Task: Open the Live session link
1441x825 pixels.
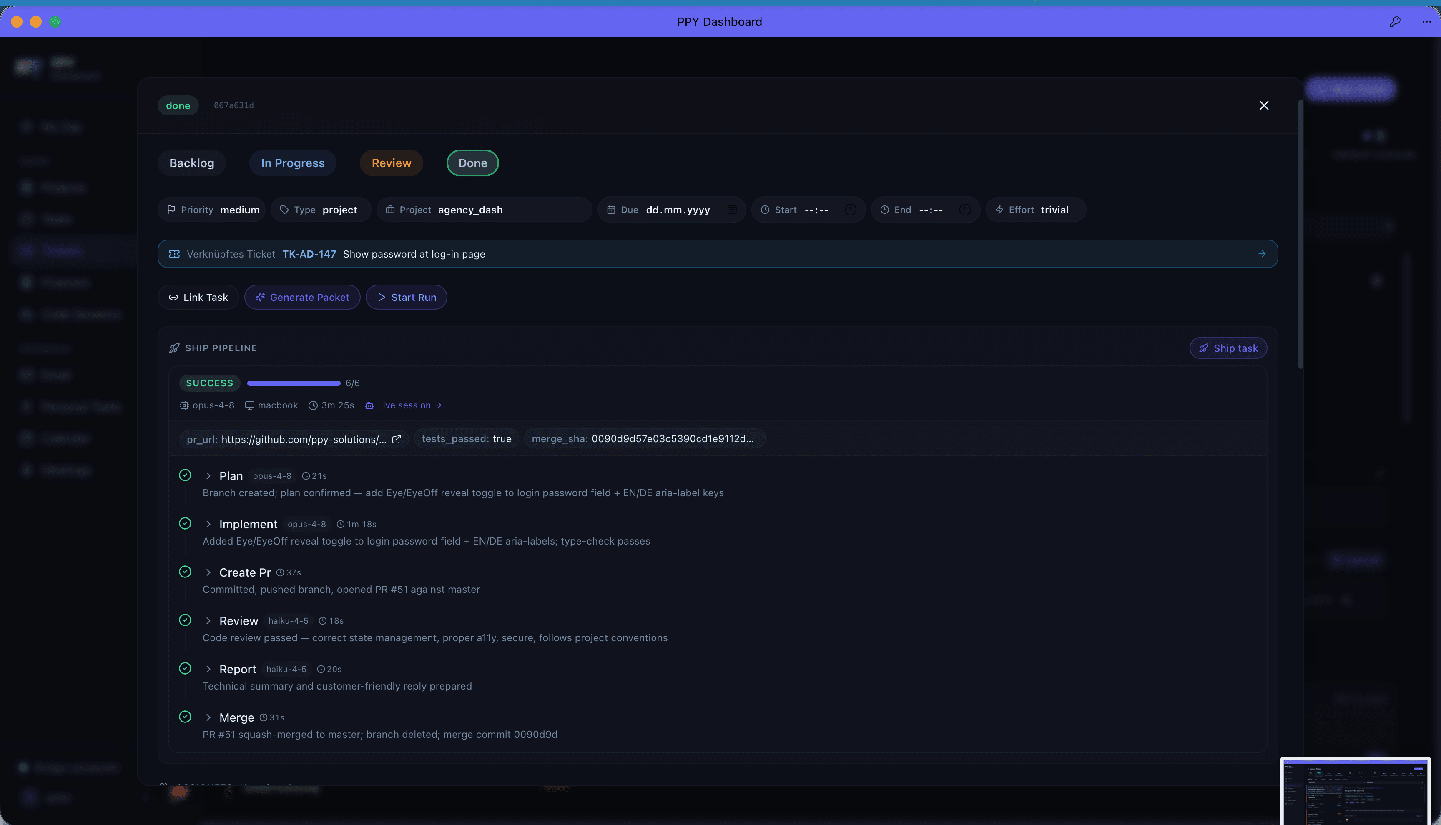Action: (x=403, y=405)
